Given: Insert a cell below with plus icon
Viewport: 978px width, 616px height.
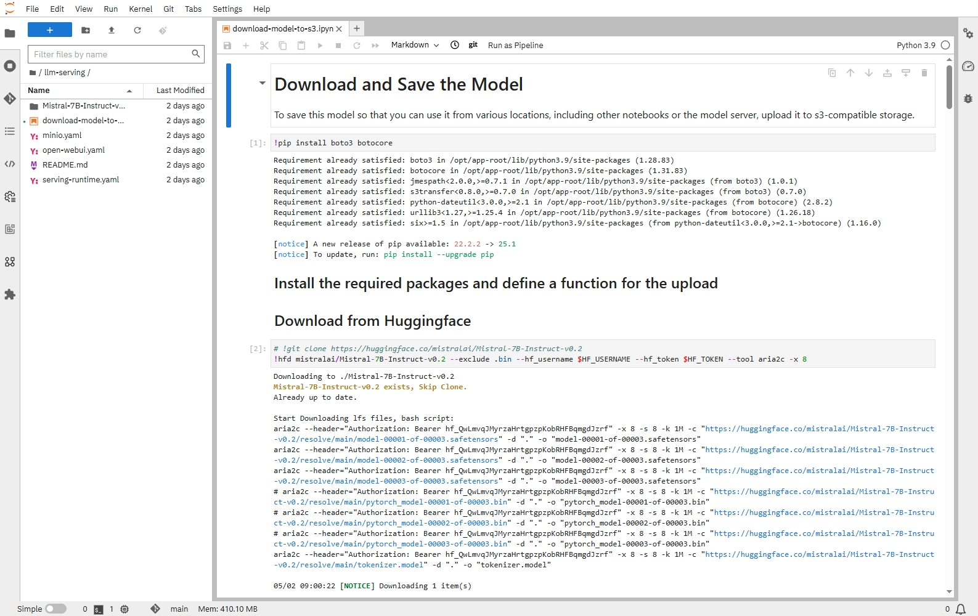Looking at the screenshot, I should coord(246,46).
